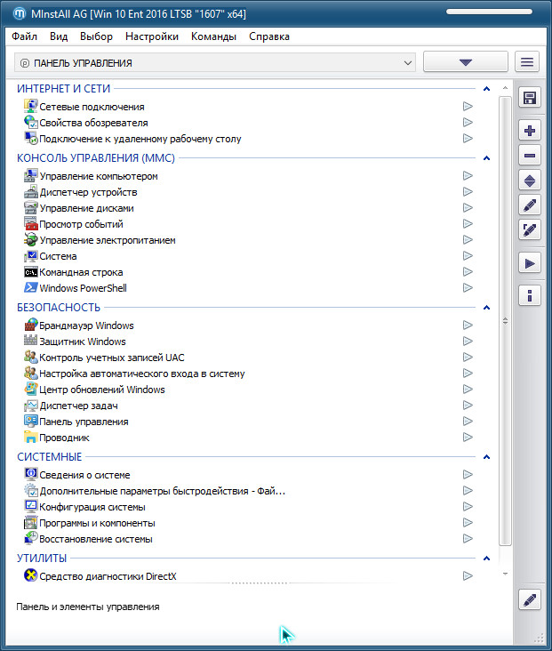This screenshot has width=552, height=651.
Task: Click the Просмотр событий icon
Action: point(31,224)
